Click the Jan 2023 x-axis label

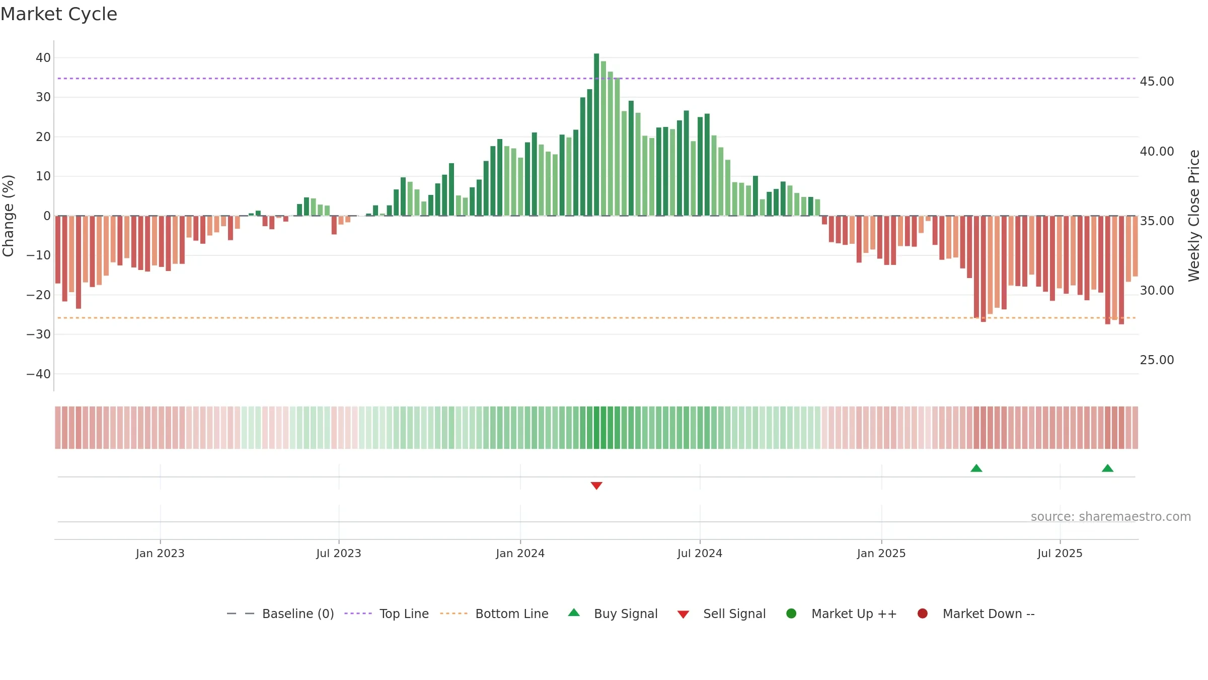[x=160, y=554]
